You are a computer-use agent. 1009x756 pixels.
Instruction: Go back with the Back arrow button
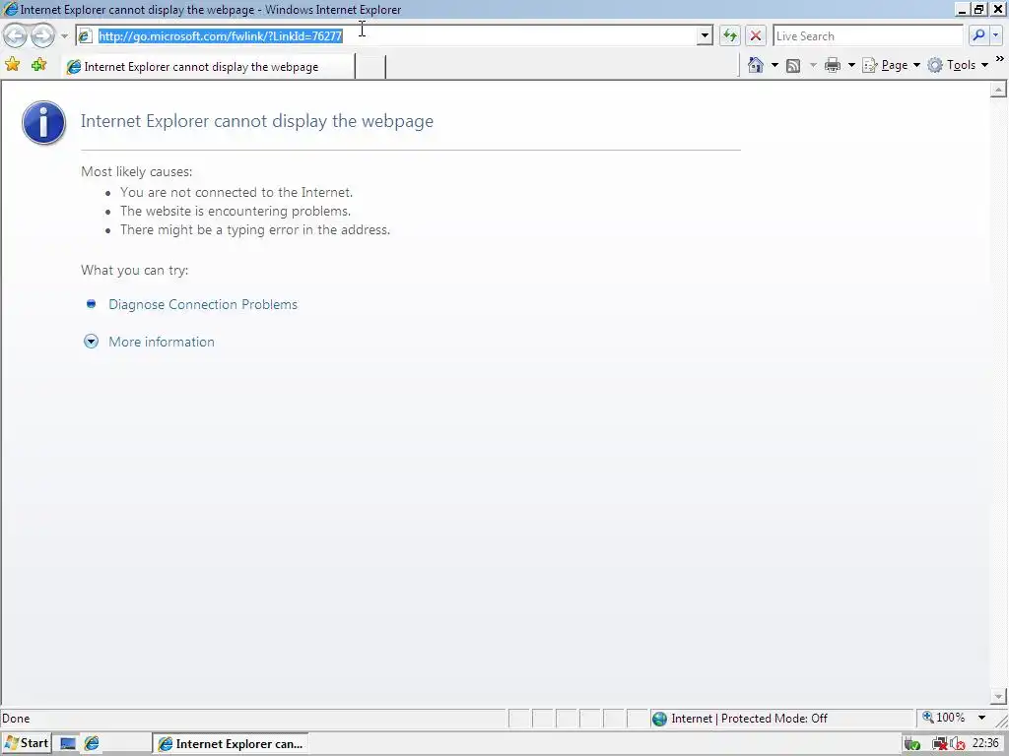[x=16, y=36]
